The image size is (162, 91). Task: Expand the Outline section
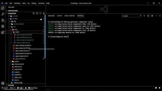pos(26,85)
